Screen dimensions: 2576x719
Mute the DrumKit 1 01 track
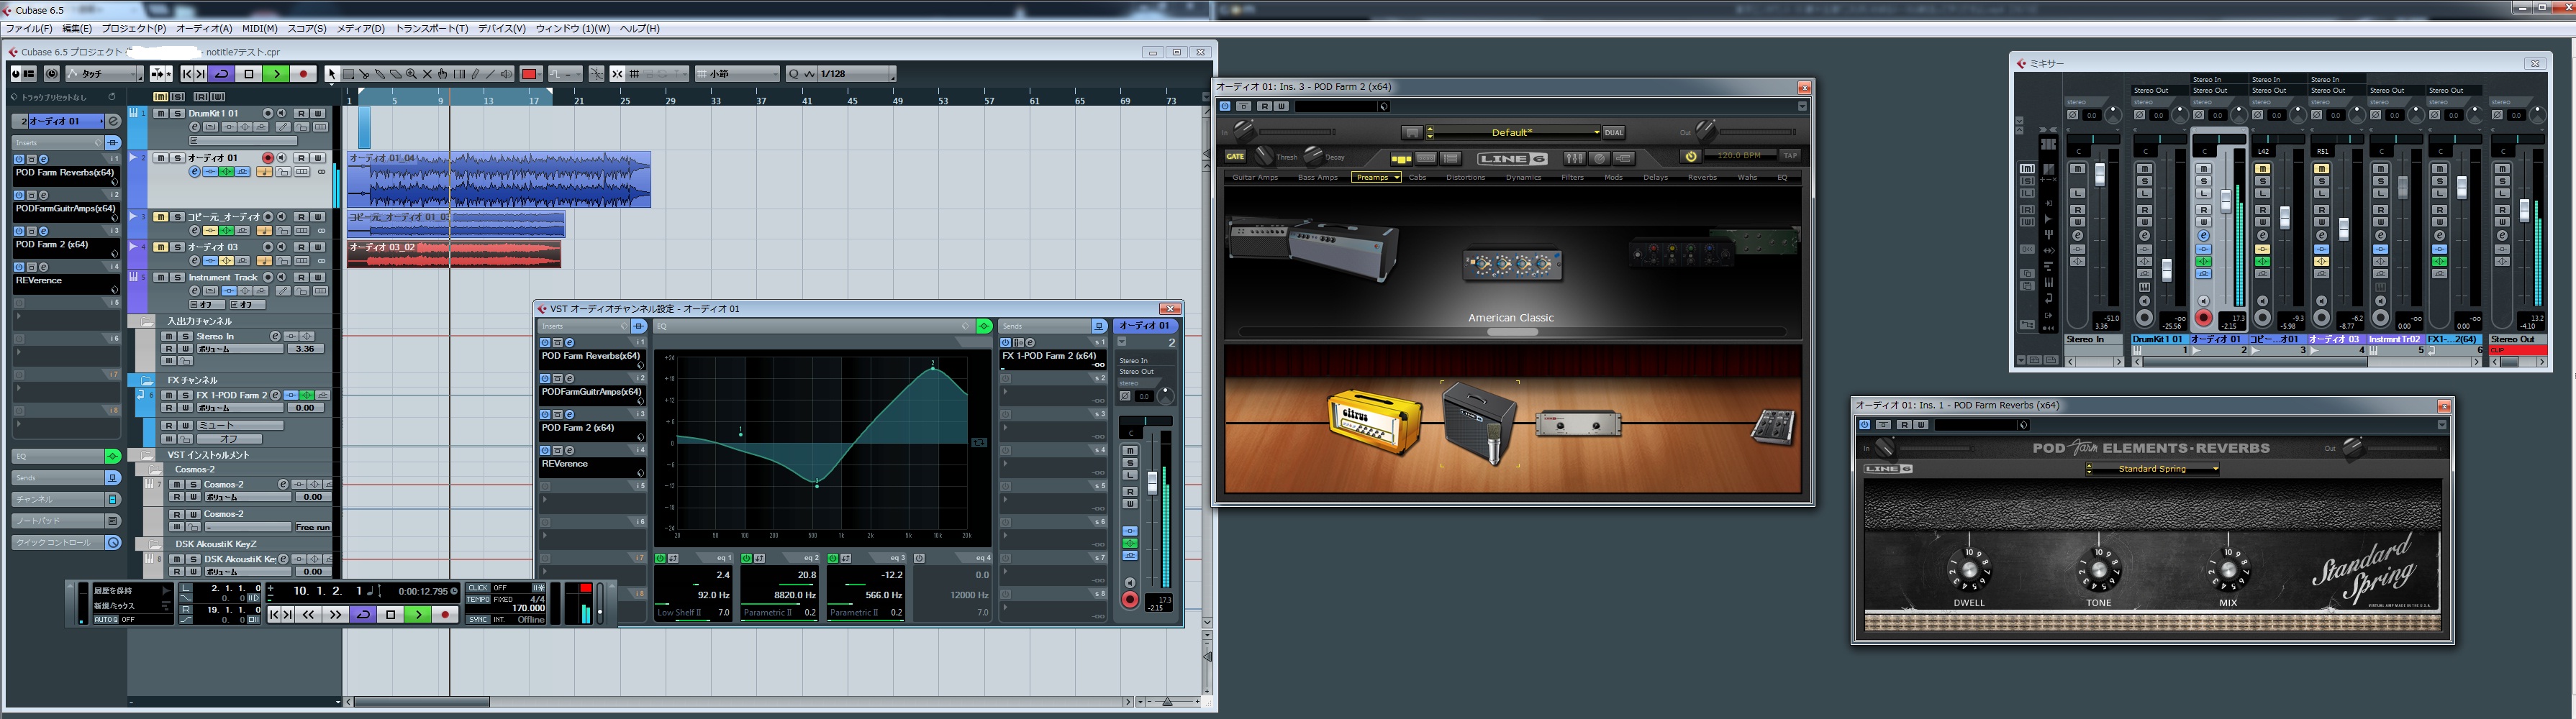160,114
